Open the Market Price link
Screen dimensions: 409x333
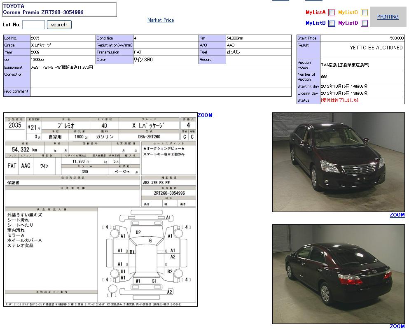point(161,20)
